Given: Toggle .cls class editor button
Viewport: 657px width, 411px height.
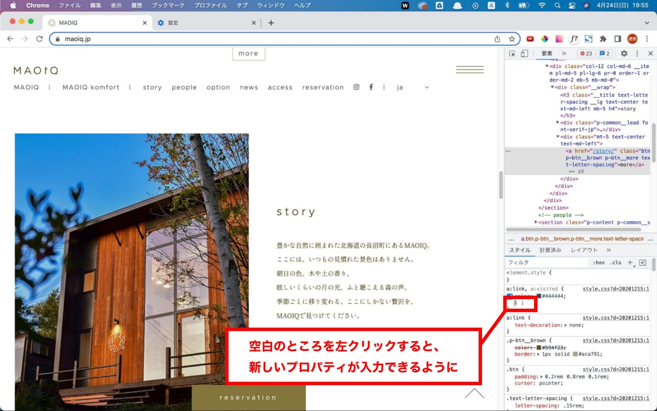Looking at the screenshot, I should coord(616,262).
